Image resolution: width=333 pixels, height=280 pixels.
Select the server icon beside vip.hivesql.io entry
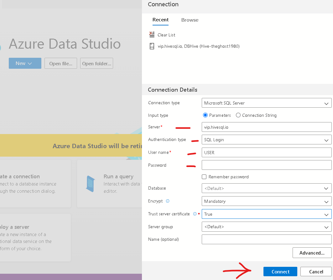(152, 46)
